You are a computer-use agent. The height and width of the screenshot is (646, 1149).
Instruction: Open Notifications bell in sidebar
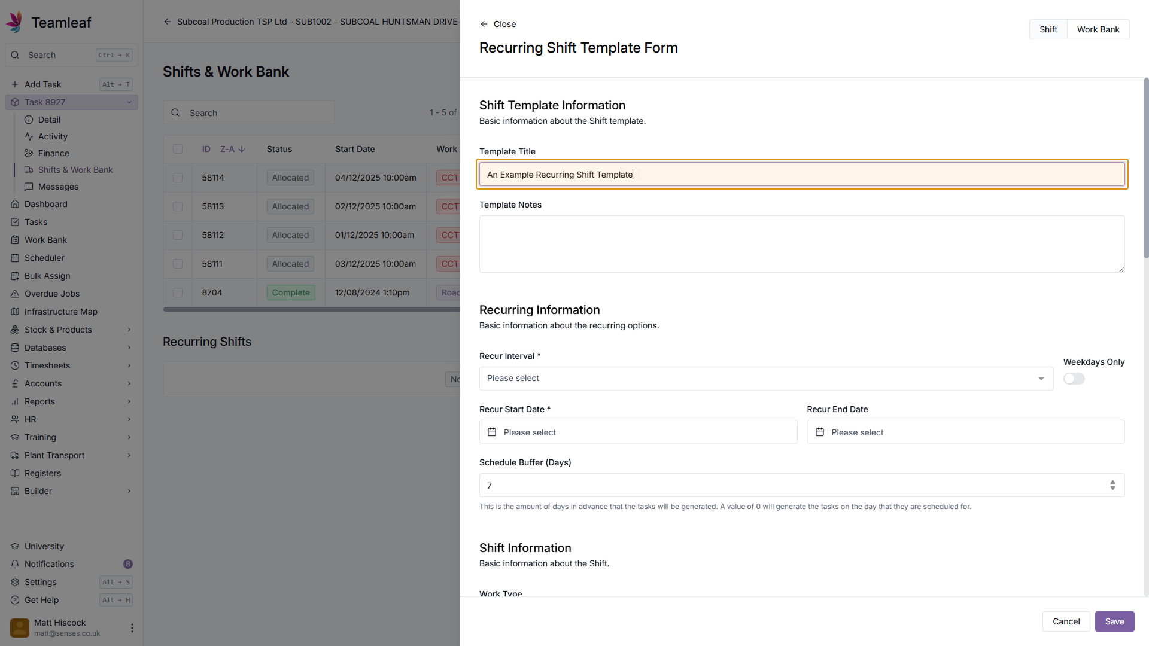(x=15, y=564)
